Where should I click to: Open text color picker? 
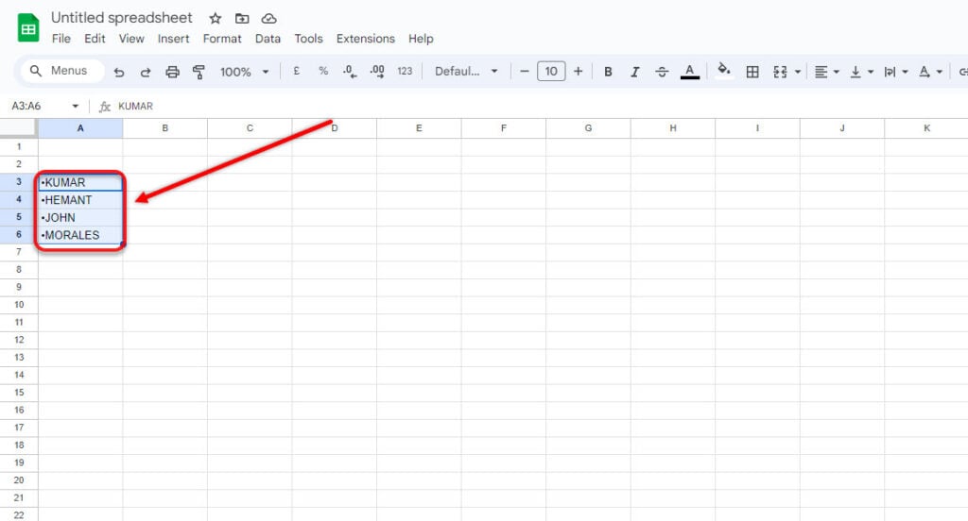[x=689, y=72]
